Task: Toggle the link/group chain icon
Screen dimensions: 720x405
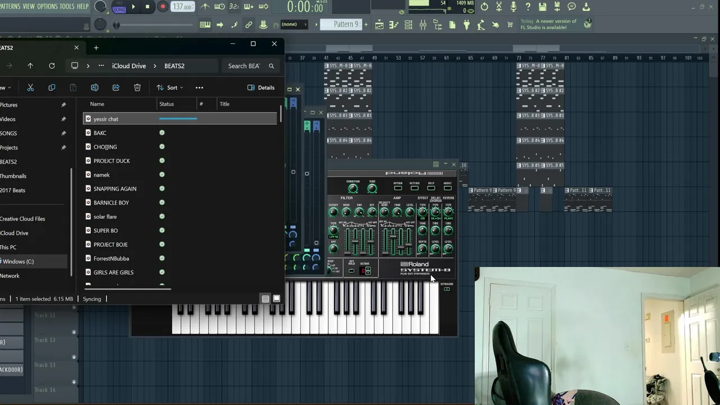Action: click(x=249, y=24)
